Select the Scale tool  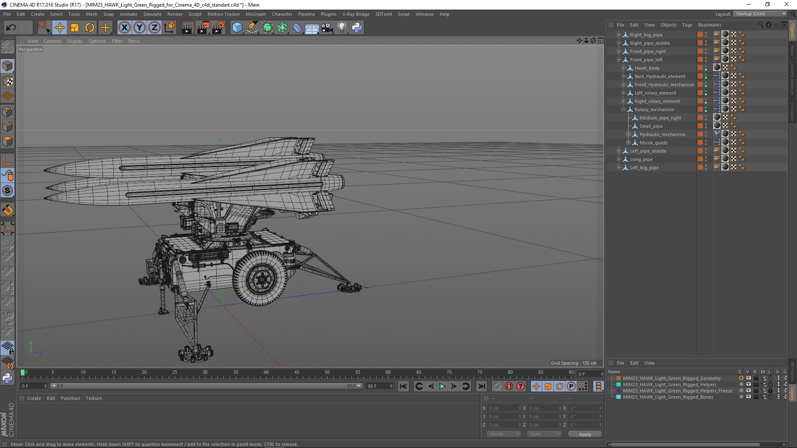click(75, 28)
